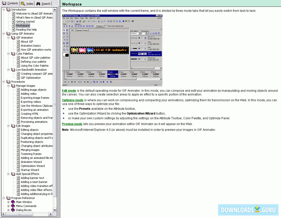281x218 pixels.
Task: Select the Text tool in the toolbox
Action: [64, 33]
